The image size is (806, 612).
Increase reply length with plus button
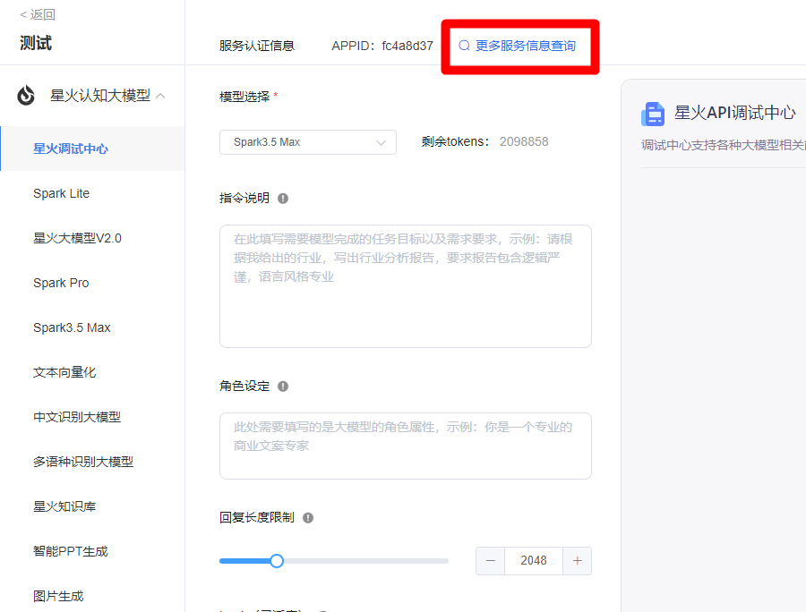pos(578,561)
